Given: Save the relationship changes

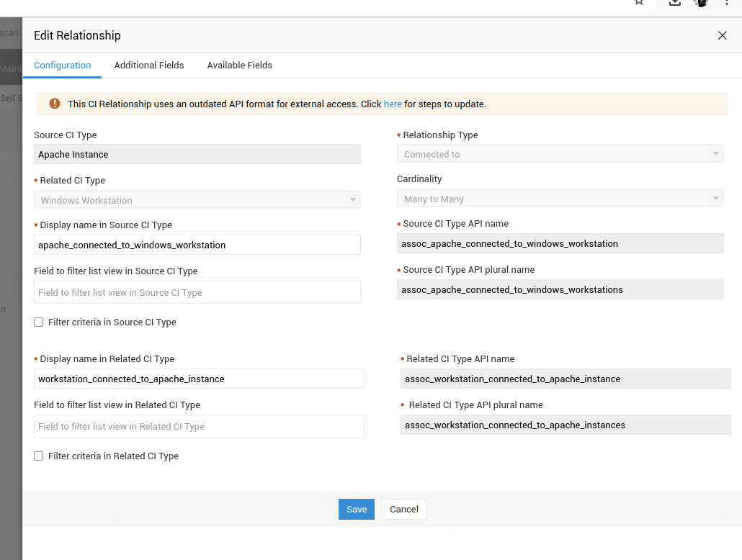Looking at the screenshot, I should click(x=357, y=510).
